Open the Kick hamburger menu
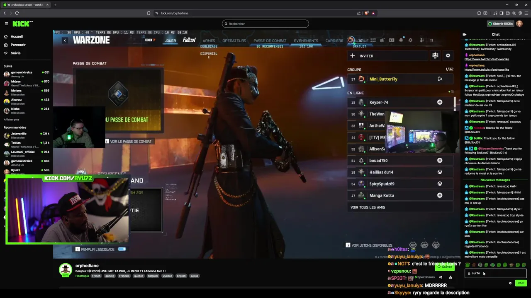Image resolution: width=531 pixels, height=298 pixels. (6, 24)
